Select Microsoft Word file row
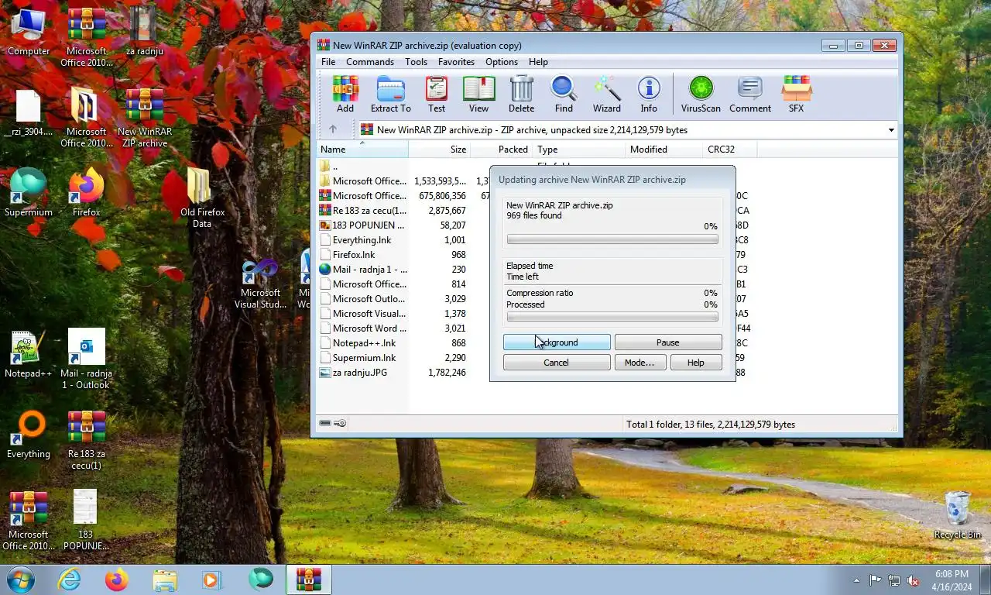991x595 pixels. (x=403, y=328)
